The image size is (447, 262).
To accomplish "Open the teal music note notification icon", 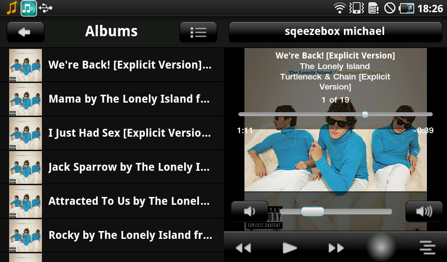I will pyautogui.click(x=28, y=8).
